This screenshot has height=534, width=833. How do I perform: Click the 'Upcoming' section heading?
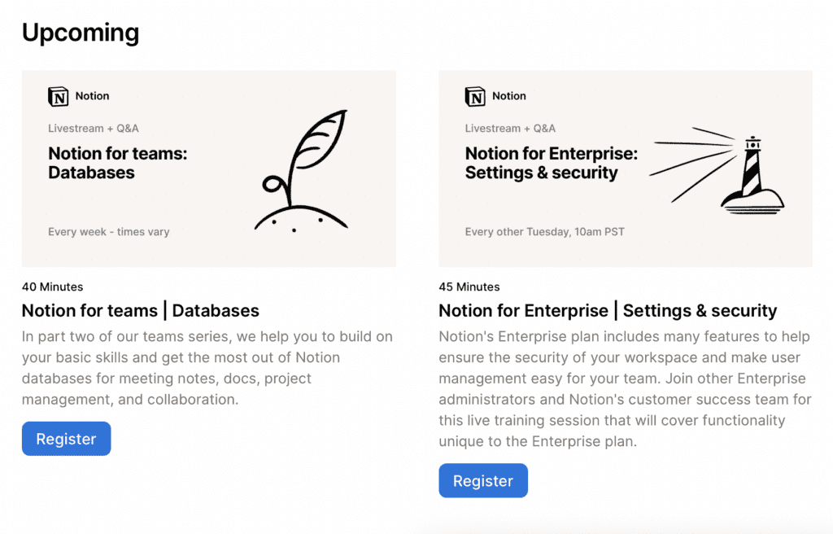tap(81, 33)
